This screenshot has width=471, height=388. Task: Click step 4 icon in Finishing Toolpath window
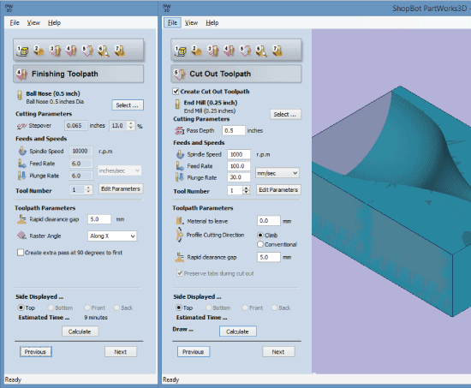(x=72, y=51)
